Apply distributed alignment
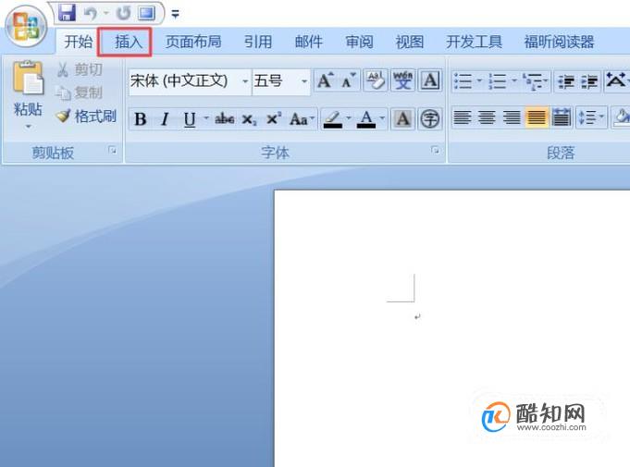Image resolution: width=630 pixels, height=467 pixels. pos(561,117)
